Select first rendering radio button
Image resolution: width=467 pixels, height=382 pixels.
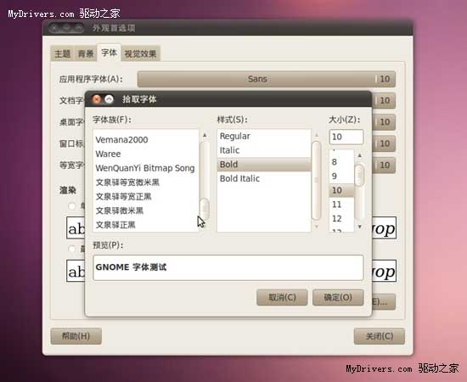coord(72,205)
